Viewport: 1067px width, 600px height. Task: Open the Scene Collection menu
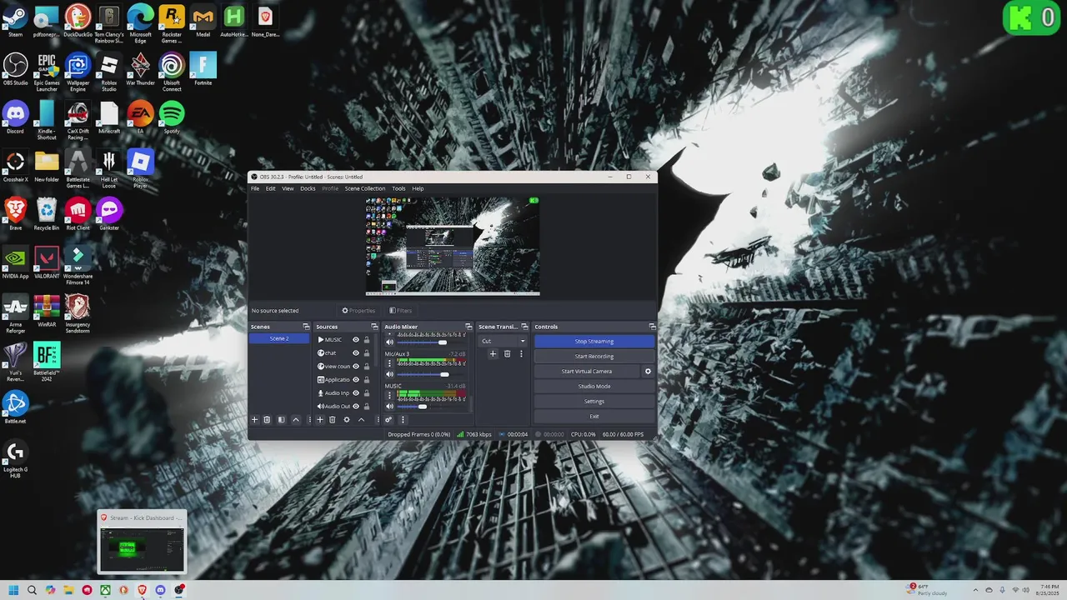click(365, 188)
